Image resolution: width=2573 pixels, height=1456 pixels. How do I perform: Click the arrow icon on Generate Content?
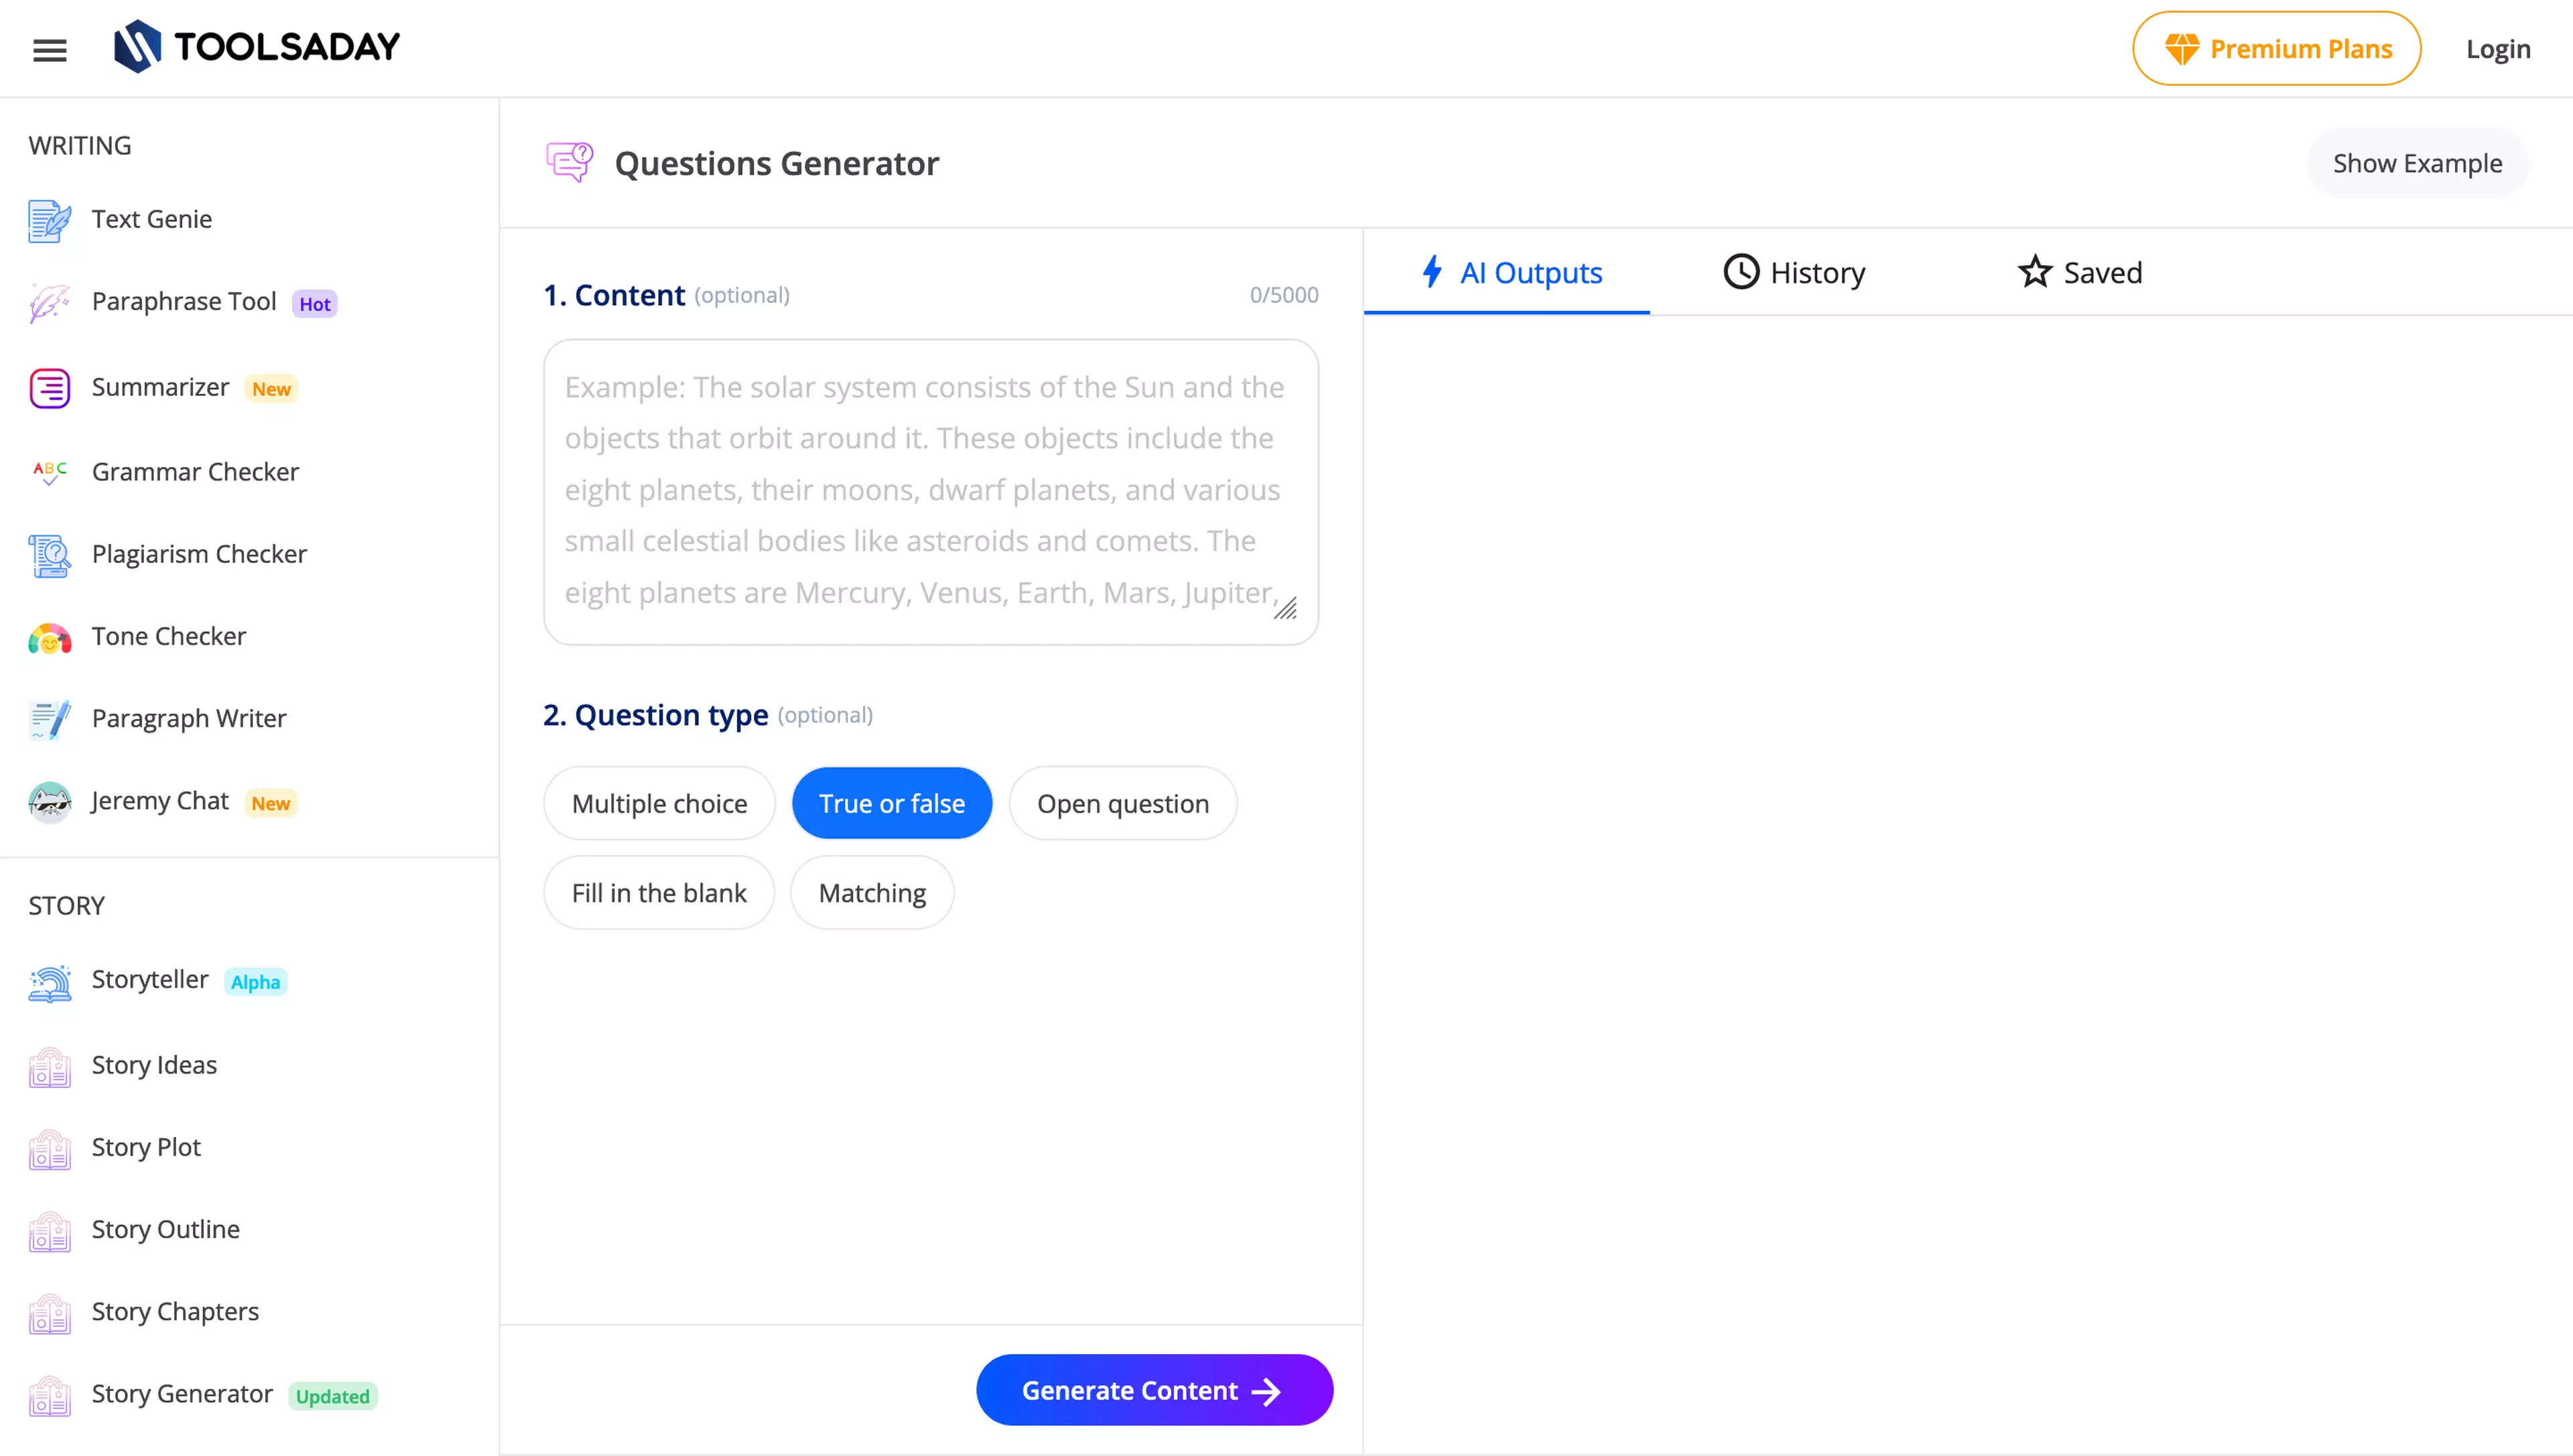(1266, 1391)
